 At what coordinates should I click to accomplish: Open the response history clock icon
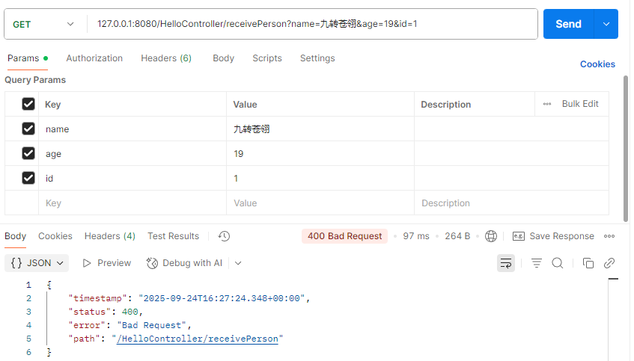tap(224, 236)
